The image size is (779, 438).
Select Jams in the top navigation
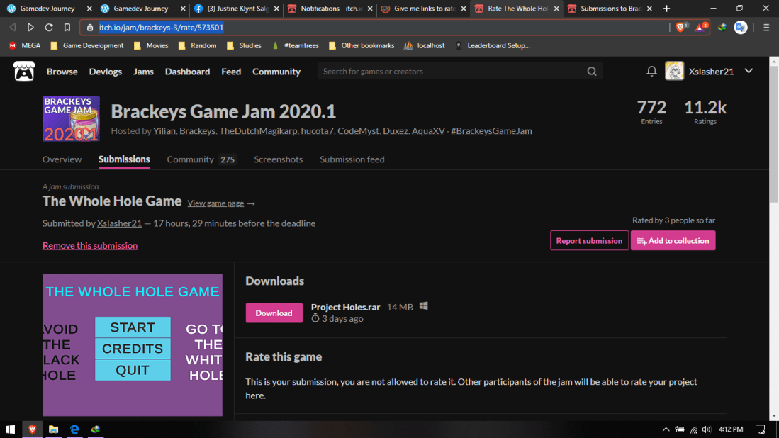[x=143, y=72]
